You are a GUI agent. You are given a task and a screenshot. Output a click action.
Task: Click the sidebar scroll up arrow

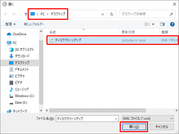tap(41, 31)
